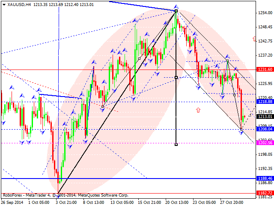The image size is (274, 206).
Task: Click the red 1231.60 price label
Action: (265, 70)
